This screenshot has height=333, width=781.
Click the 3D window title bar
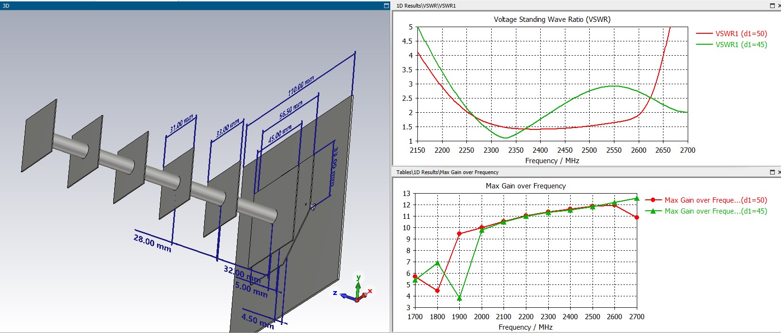pyautogui.click(x=195, y=6)
